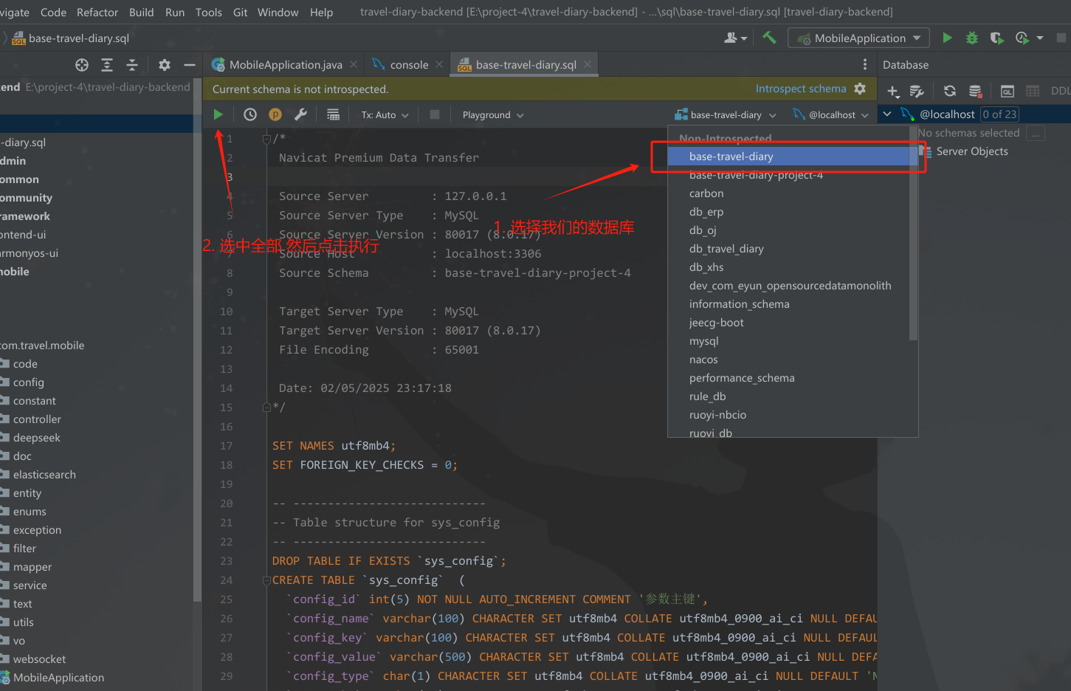Select nacos in the schema list
Image resolution: width=1071 pixels, height=691 pixels.
(788, 360)
